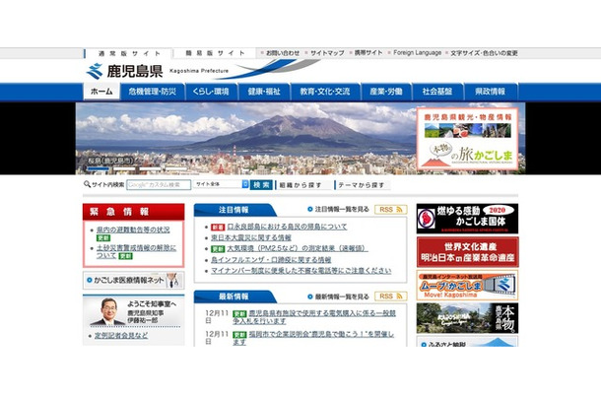This screenshot has height=394, width=601.
Task: Open 鳥インフルエンザ・口蹄疫 information link
Action: click(271, 260)
